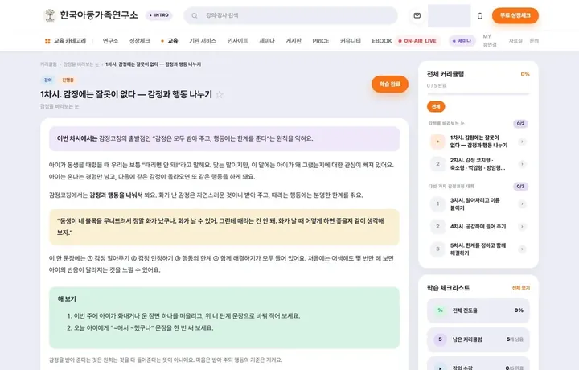
Task: Click the 한국아동가족연구소 tree logo
Action: tap(50, 15)
